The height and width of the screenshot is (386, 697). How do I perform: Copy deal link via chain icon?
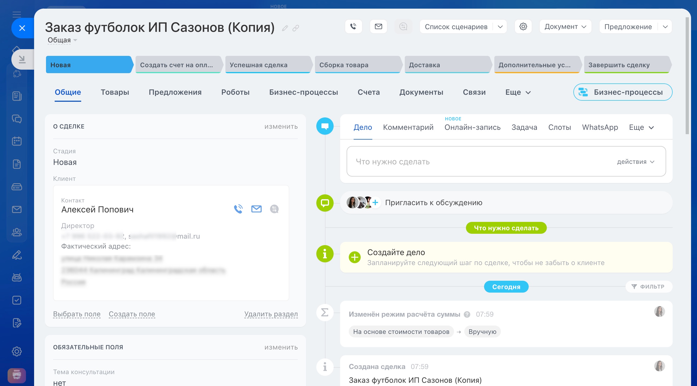point(296,28)
